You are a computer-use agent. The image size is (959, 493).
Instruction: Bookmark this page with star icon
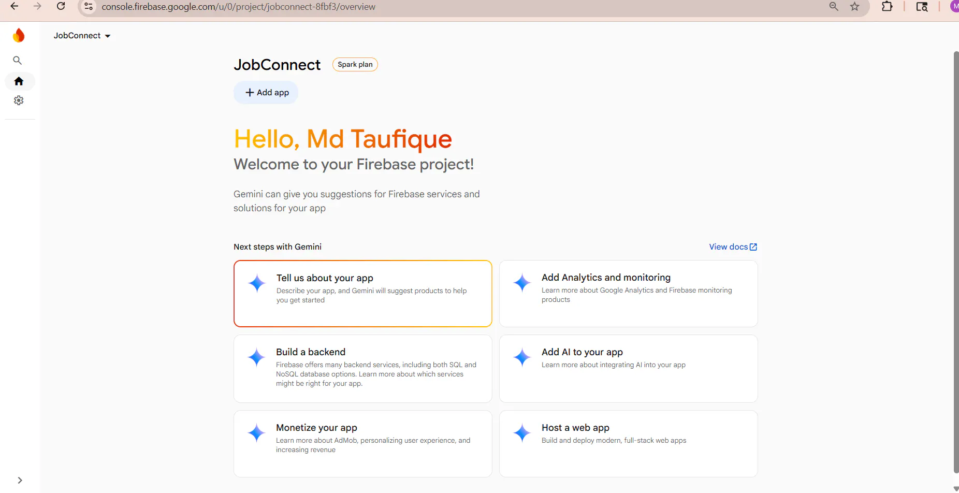click(x=855, y=7)
